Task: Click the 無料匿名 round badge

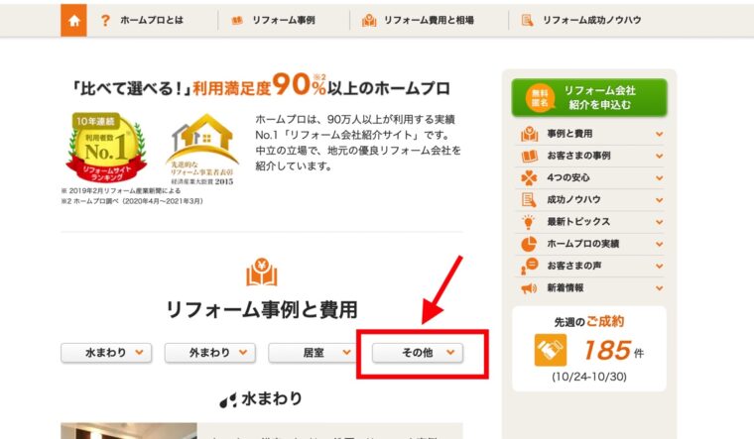Action: click(540, 97)
